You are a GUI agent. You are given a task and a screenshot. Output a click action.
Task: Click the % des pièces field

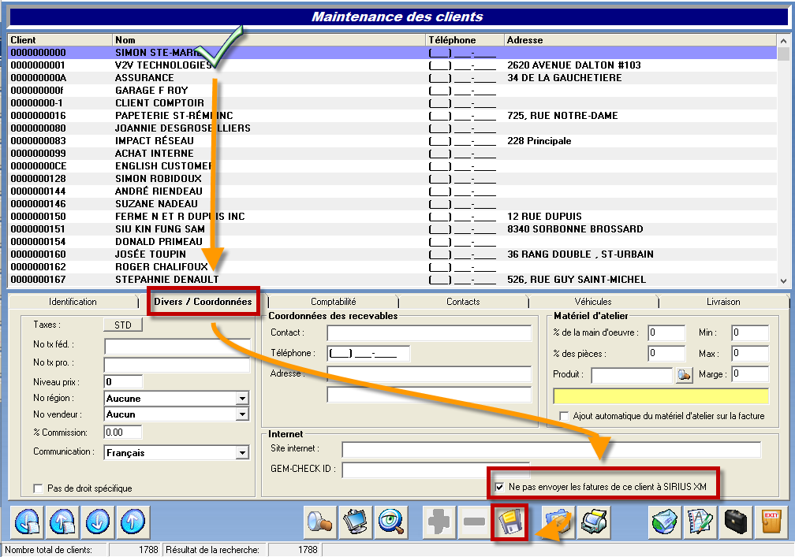coord(666,354)
